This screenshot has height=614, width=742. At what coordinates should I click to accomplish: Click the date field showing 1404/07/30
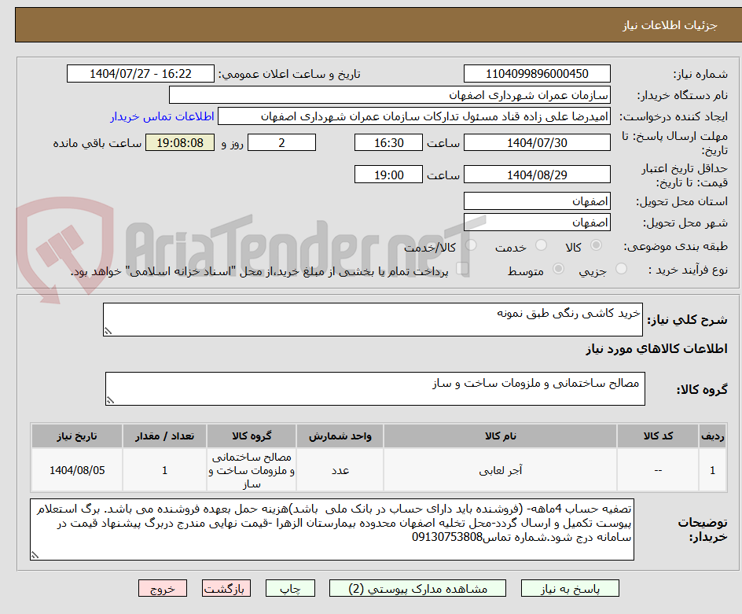(x=537, y=142)
